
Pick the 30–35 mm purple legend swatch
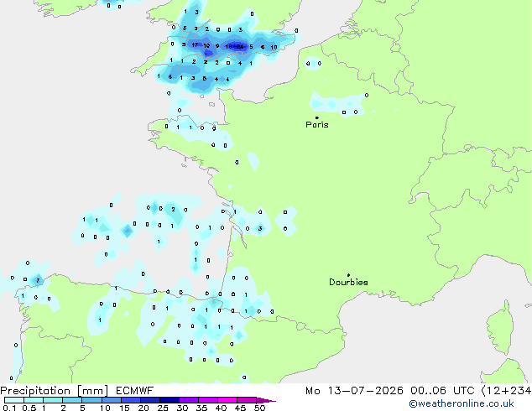tap(188, 400)
